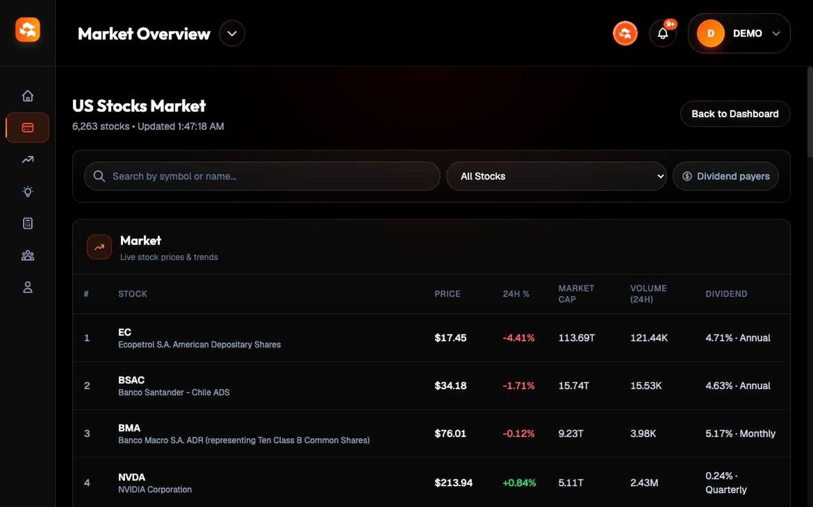The width and height of the screenshot is (813, 507).
Task: Open notifications bell icon
Action: click(662, 34)
